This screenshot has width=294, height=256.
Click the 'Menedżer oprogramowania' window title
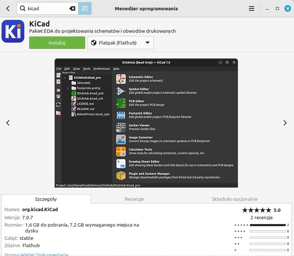[x=146, y=8]
